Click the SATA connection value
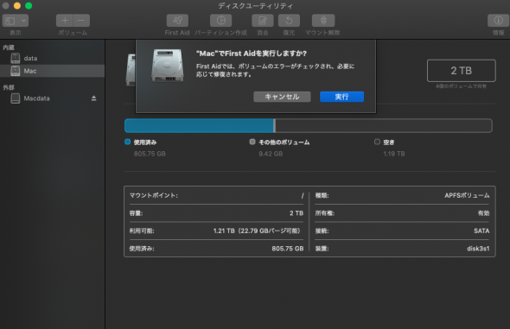Viewport: 510px width, 329px height. point(481,231)
